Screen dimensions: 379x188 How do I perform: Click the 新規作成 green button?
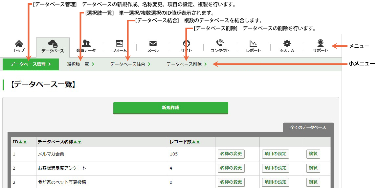(x=171, y=108)
